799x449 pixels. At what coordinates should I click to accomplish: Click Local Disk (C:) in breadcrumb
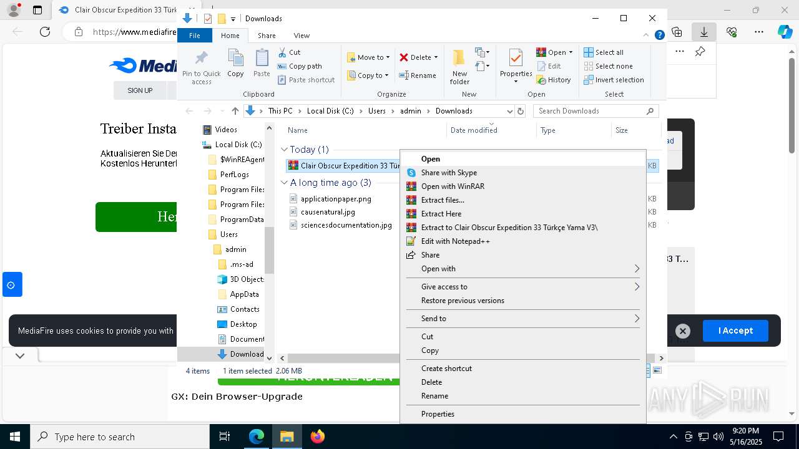(330, 111)
